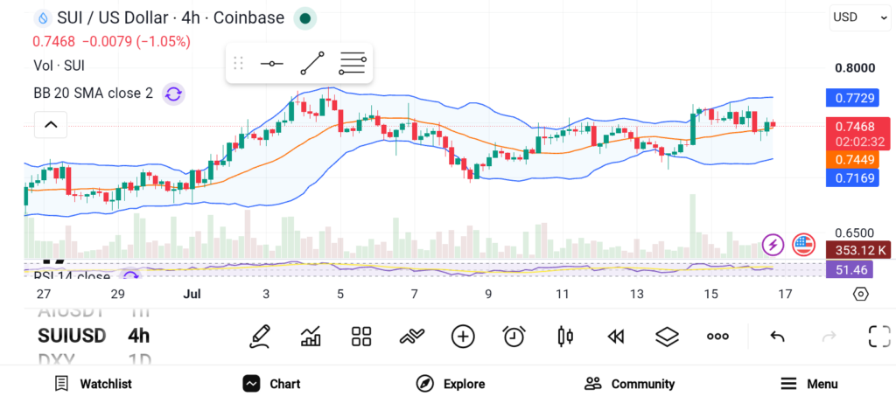Viewport: 896px width, 403px height.
Task: Start bar replay with the rewind icon
Action: click(x=615, y=337)
